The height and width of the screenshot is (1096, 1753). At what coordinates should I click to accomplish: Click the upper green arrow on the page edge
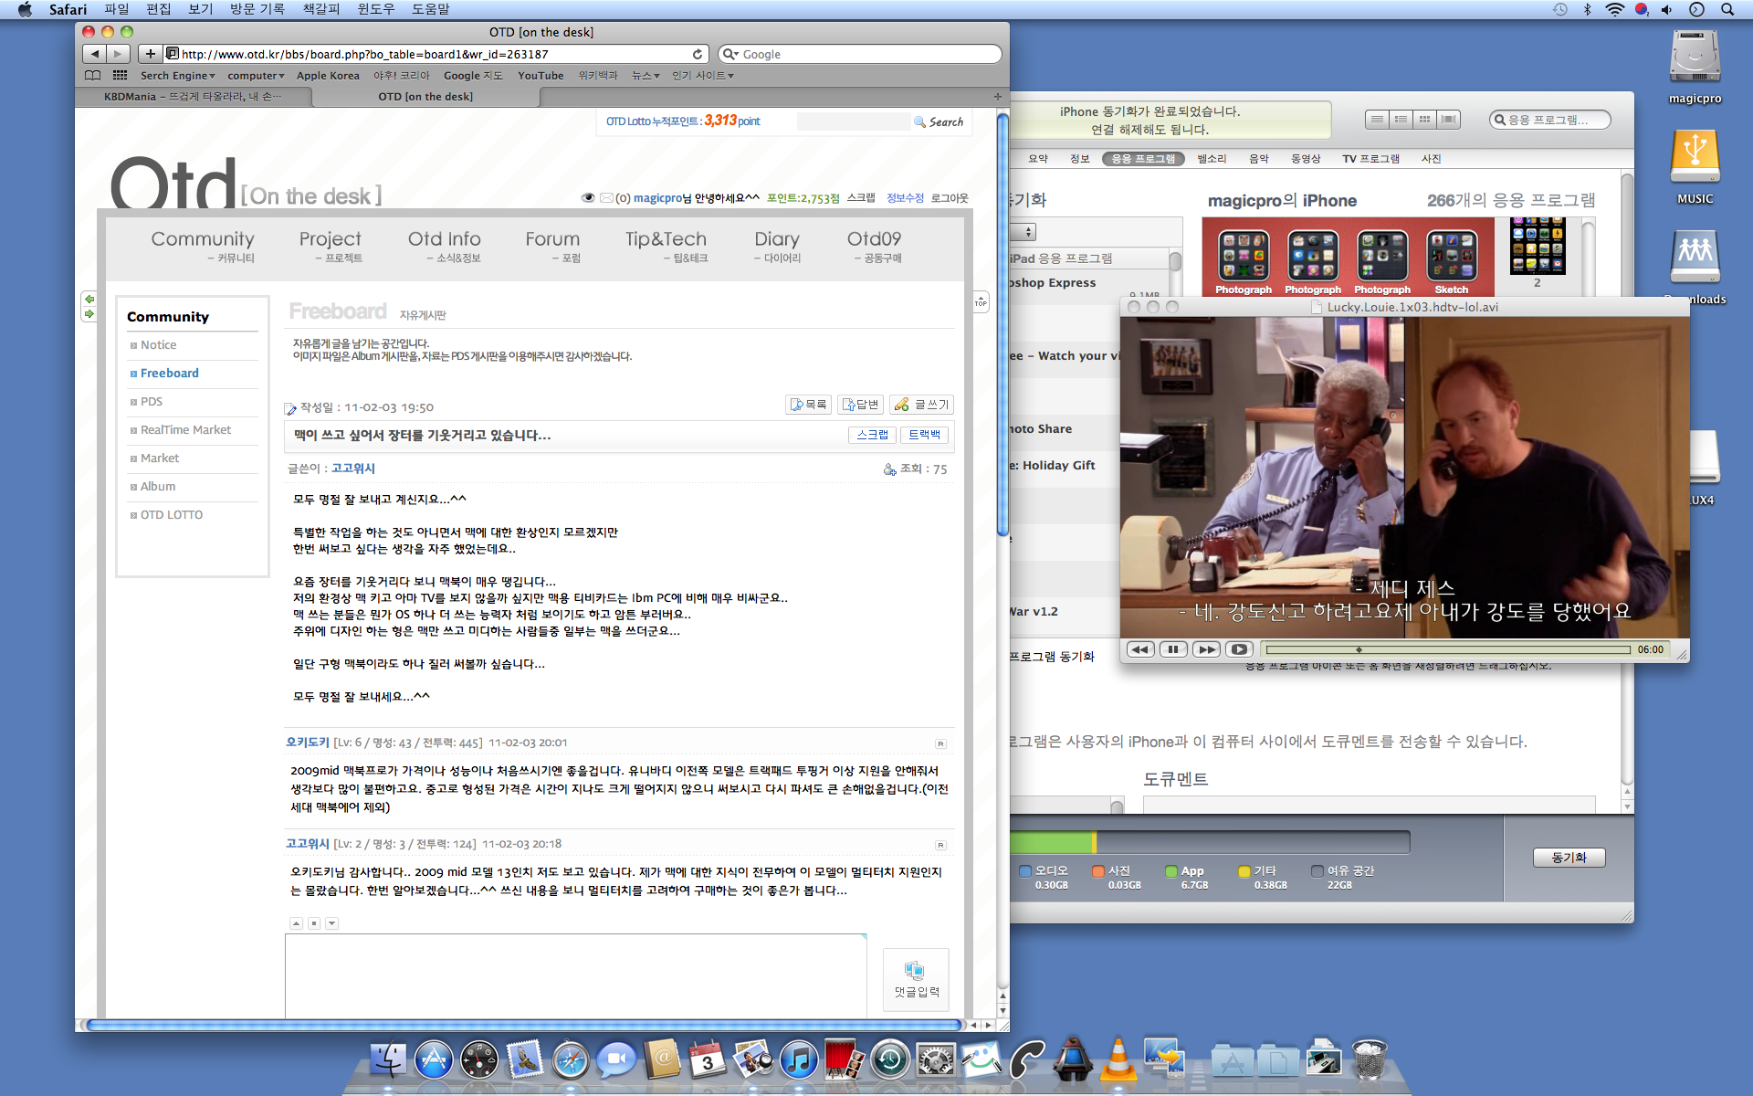tap(89, 299)
